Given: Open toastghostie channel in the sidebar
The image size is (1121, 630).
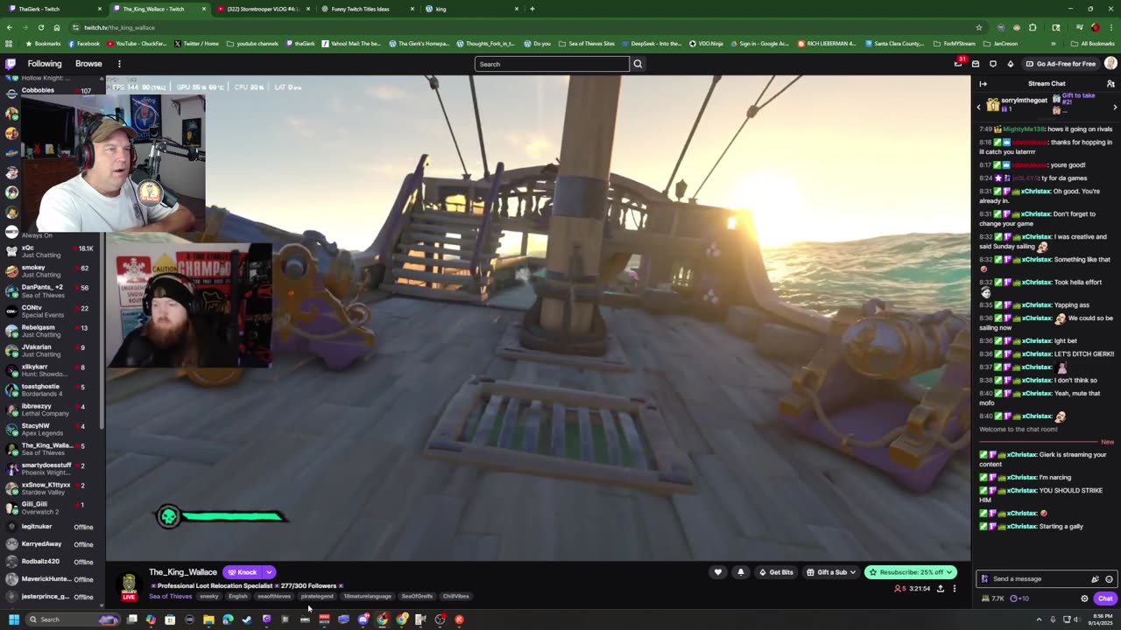Looking at the screenshot, I should click(x=53, y=390).
